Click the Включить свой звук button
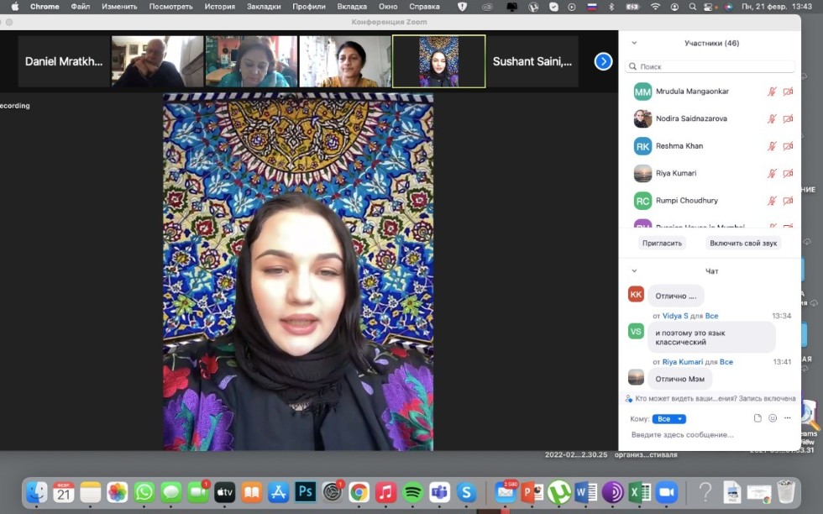The width and height of the screenshot is (823, 514). [x=744, y=243]
